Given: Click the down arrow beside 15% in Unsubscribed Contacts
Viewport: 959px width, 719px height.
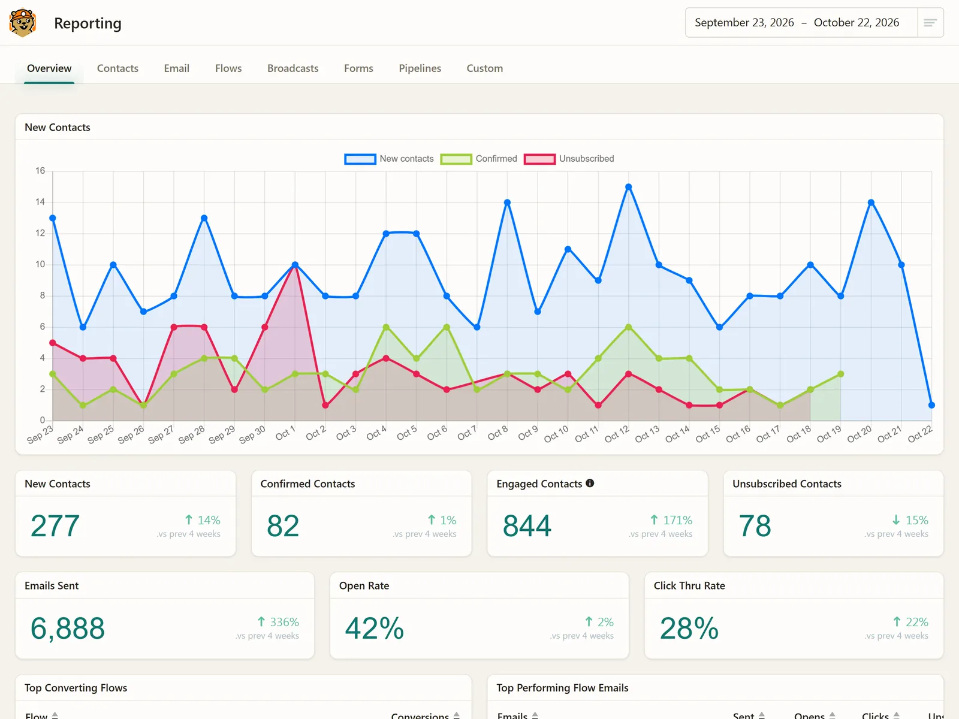Looking at the screenshot, I should pos(896,520).
